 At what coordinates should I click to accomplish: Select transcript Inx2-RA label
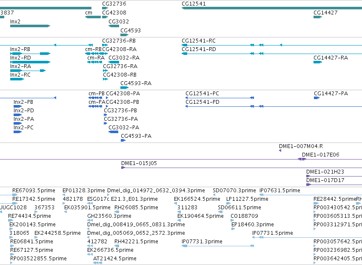pos(20,66)
